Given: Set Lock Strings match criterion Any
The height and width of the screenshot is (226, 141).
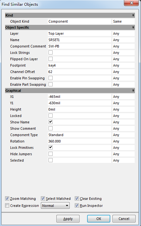Looking at the screenshot, I should click(123, 53).
